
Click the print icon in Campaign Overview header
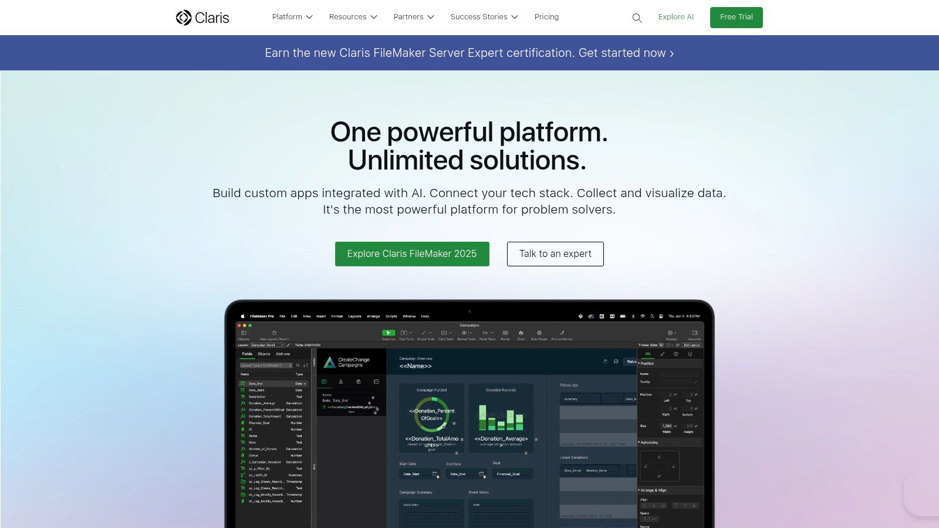pos(616,361)
